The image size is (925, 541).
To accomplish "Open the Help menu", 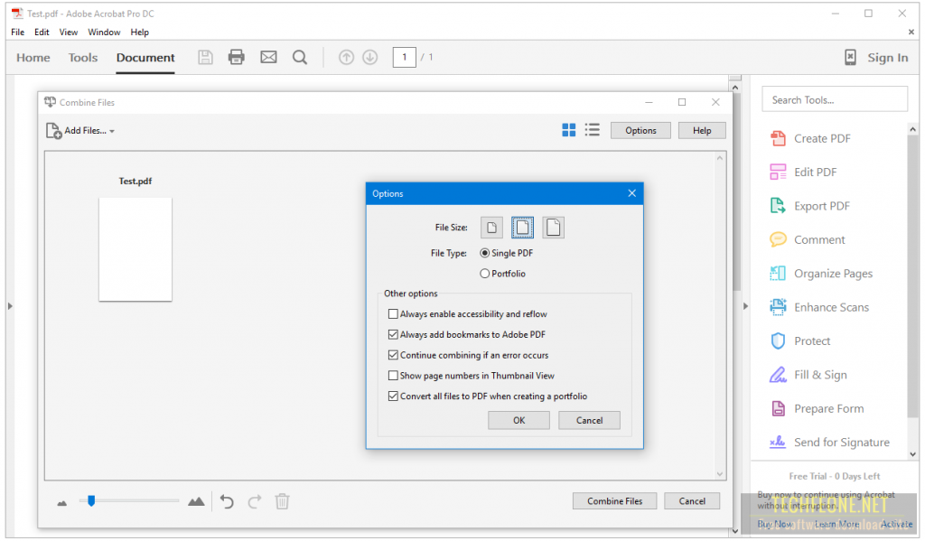I will point(139,32).
